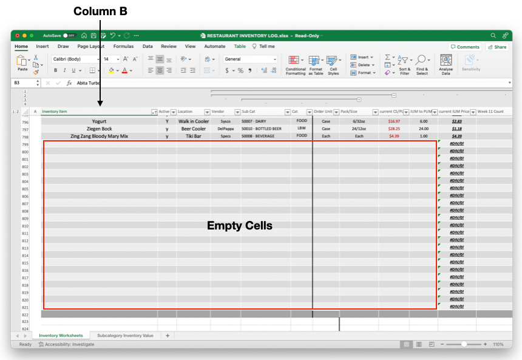Click the AutoSum sigma icon
This screenshot has width=522, height=360.
[x=388, y=57]
